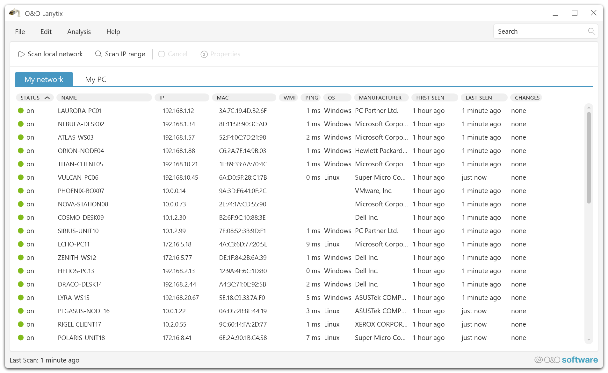Click the scrollbar down arrow

(589, 340)
